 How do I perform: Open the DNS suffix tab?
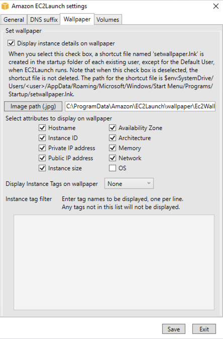tap(44, 20)
